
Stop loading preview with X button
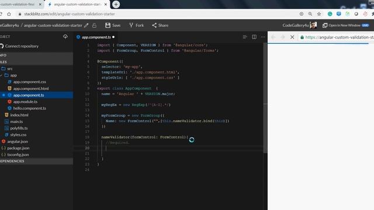tap(292, 37)
